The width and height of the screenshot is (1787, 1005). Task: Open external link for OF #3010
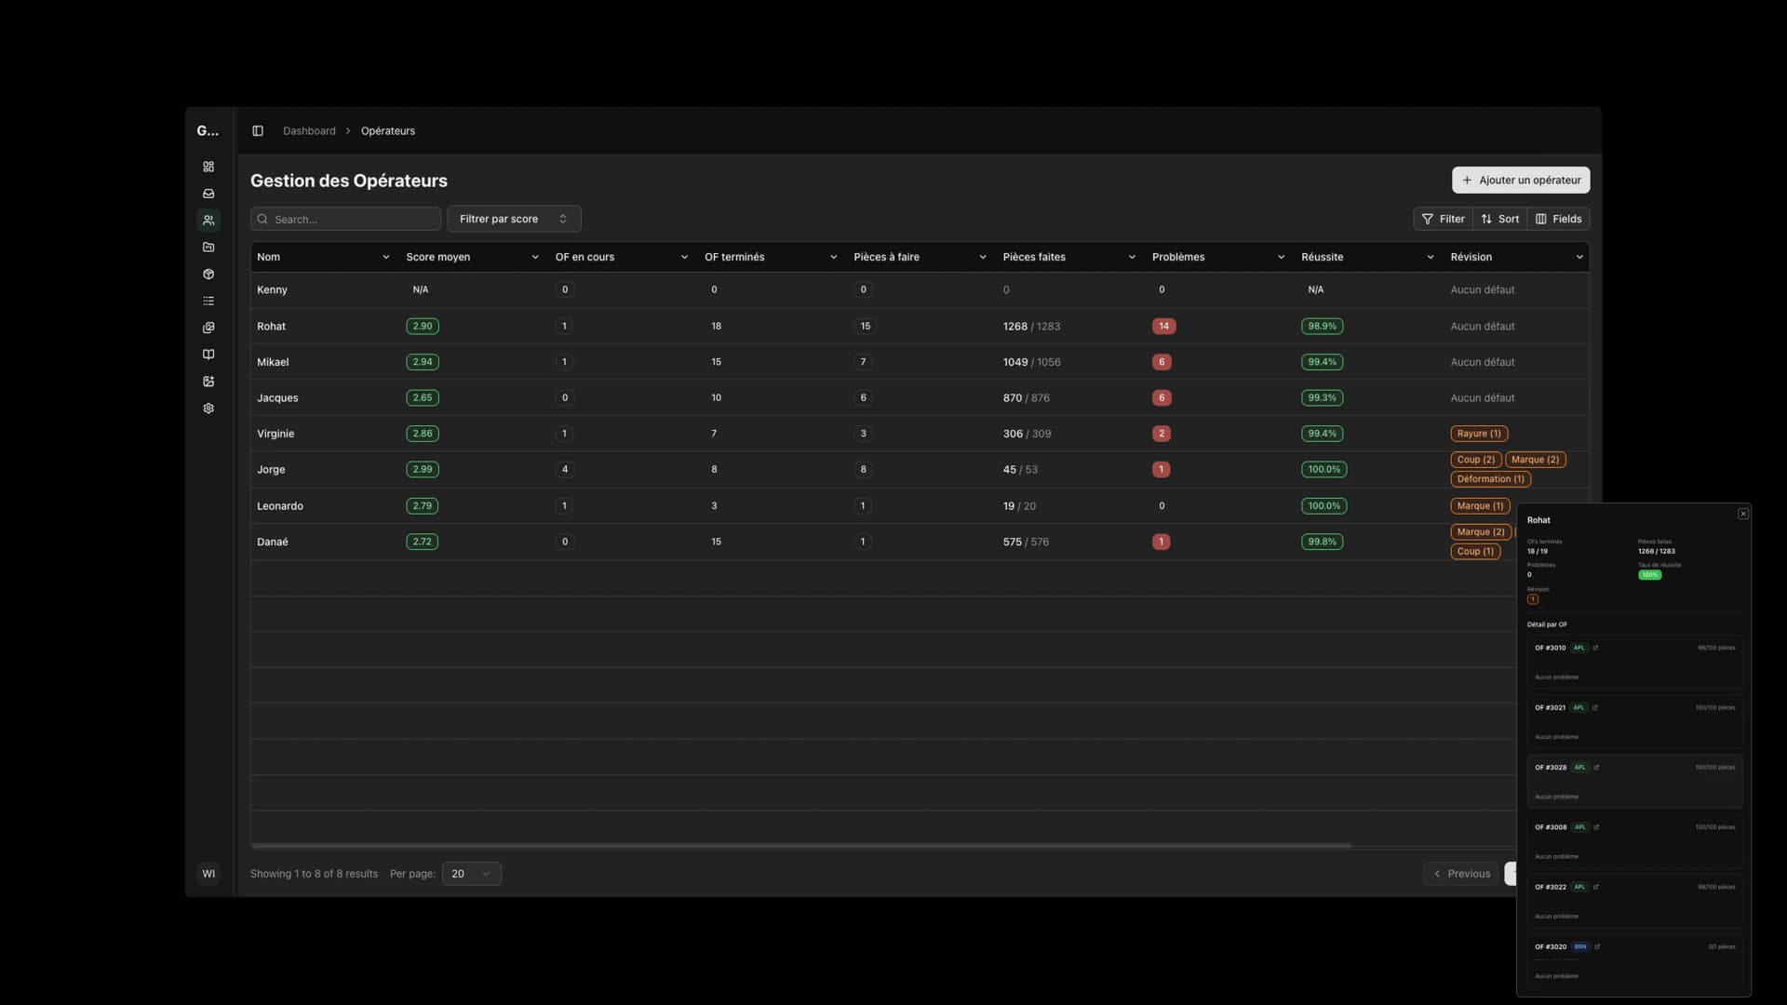click(1595, 648)
